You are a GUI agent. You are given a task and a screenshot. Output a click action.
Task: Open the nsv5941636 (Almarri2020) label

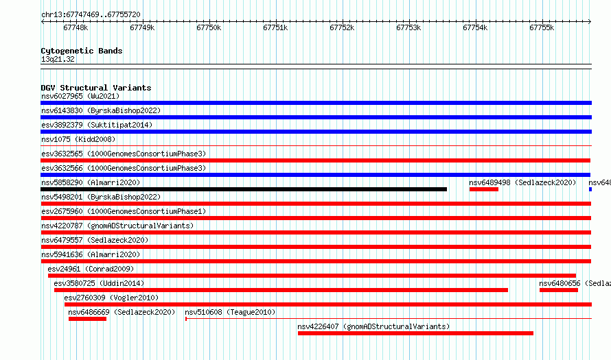[91, 254]
